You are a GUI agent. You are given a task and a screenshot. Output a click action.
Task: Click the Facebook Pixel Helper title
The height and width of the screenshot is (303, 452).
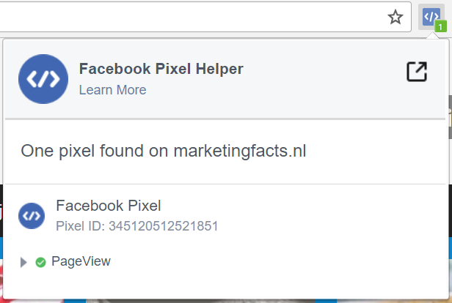(x=161, y=69)
